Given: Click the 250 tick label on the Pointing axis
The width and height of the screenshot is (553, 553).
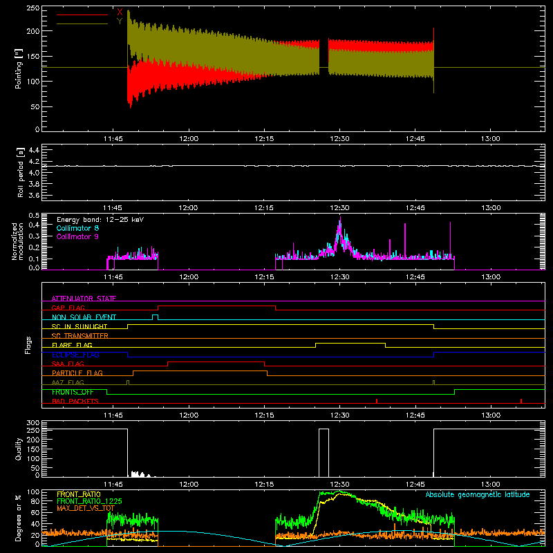Looking at the screenshot, I should (x=32, y=8).
